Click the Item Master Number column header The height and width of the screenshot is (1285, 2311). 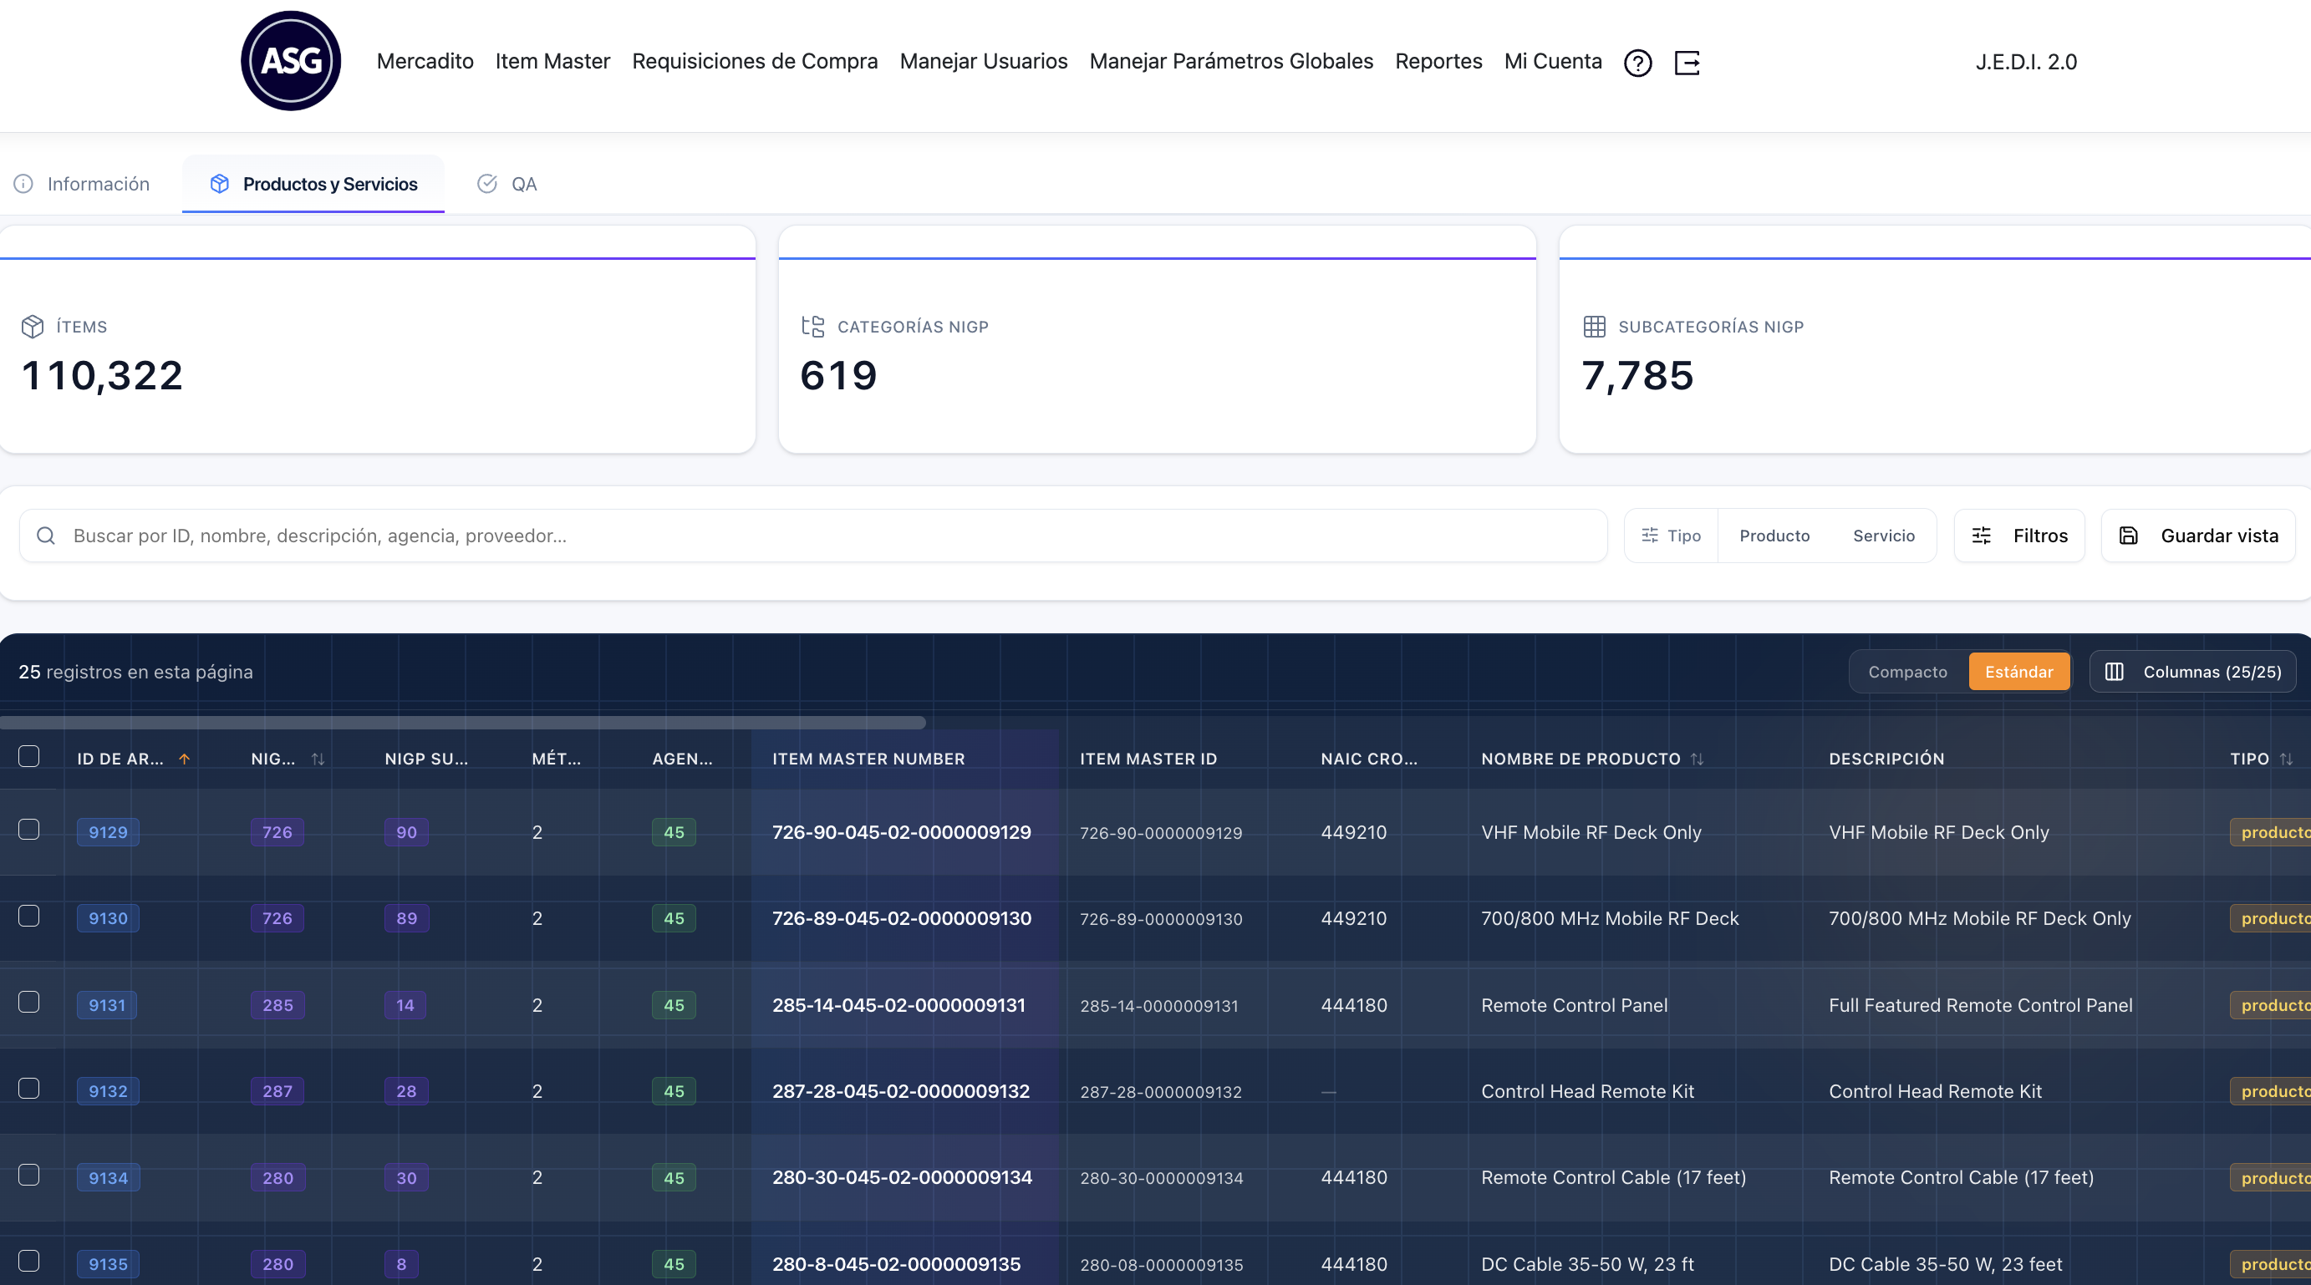[868, 759]
